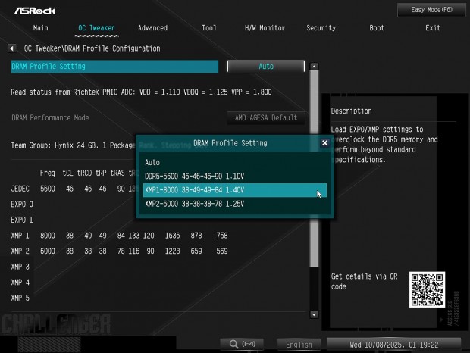Click the EXPO 1 row label
This screenshot has width=470, height=353.
click(22, 220)
